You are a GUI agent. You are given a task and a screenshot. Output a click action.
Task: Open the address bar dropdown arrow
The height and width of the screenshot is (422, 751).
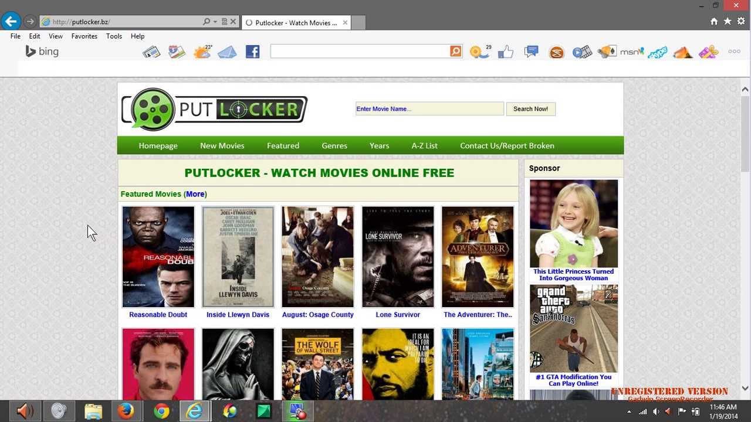coord(215,22)
